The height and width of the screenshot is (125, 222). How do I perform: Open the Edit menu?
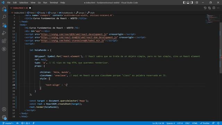point(15,2)
